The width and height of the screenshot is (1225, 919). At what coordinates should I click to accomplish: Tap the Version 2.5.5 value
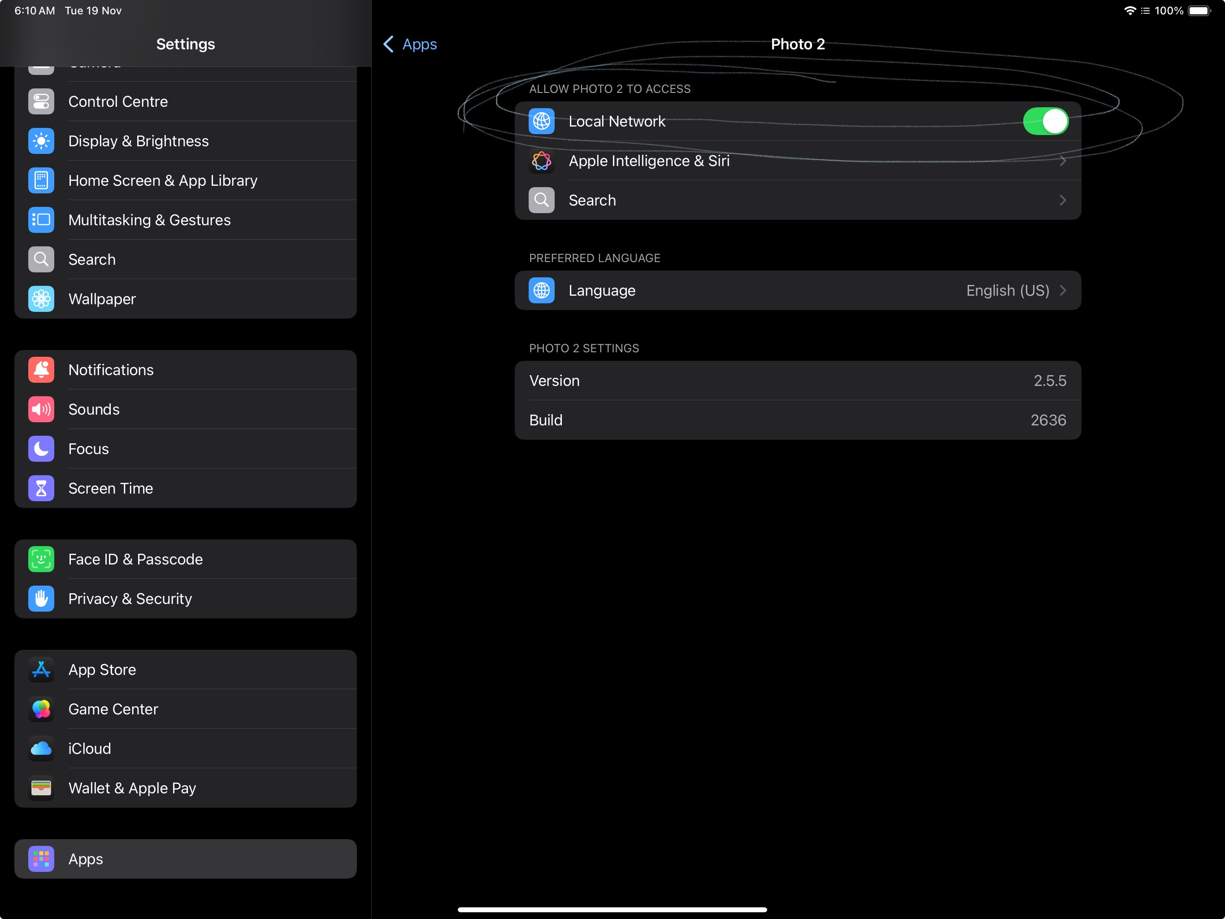[1049, 381]
